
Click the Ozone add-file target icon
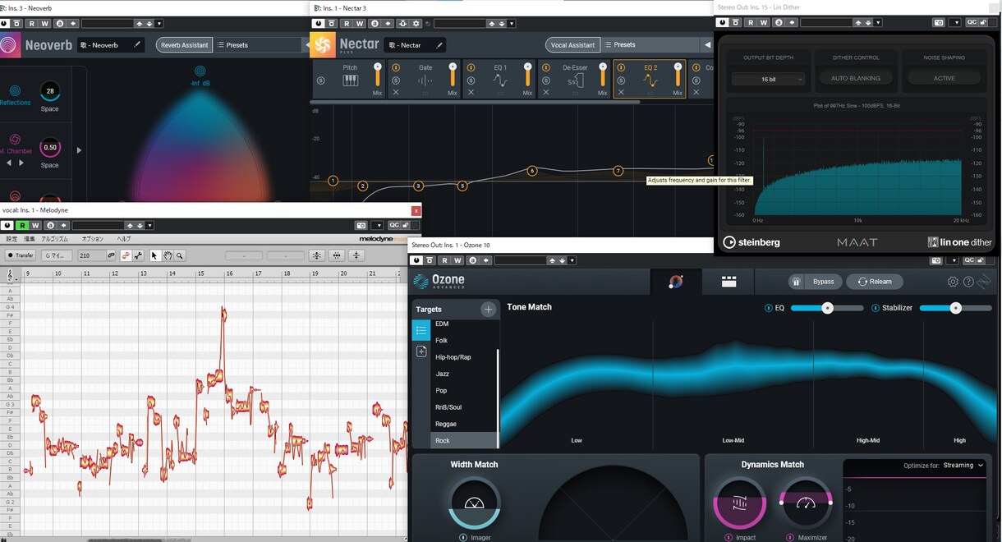[x=421, y=351]
